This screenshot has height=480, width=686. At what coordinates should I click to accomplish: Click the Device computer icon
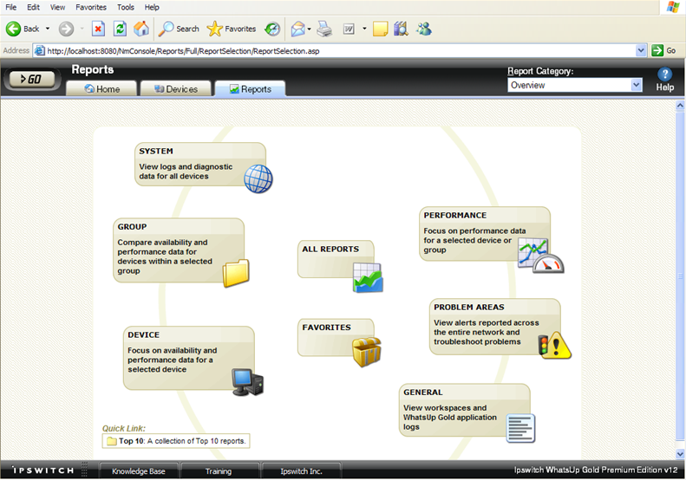[246, 381]
